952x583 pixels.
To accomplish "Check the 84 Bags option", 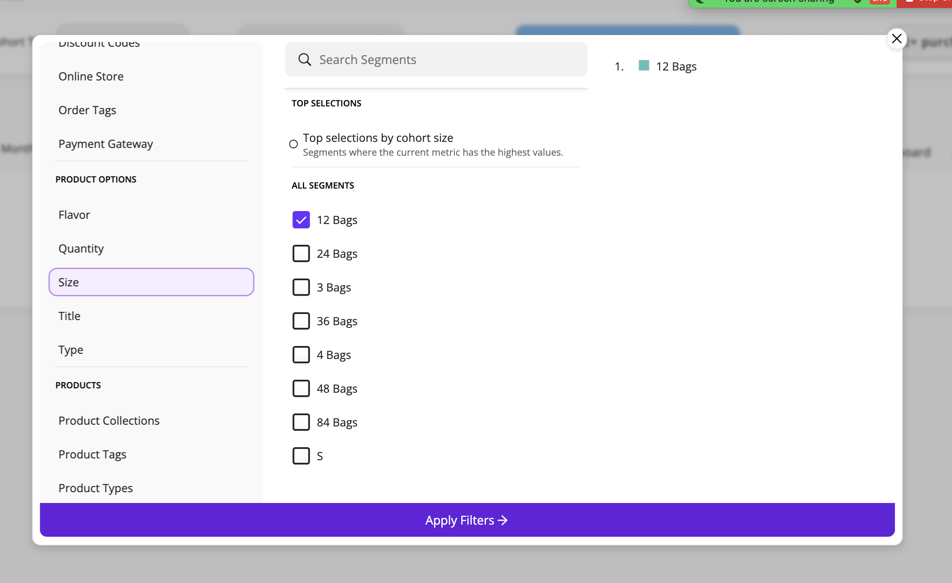I will pyautogui.click(x=301, y=422).
